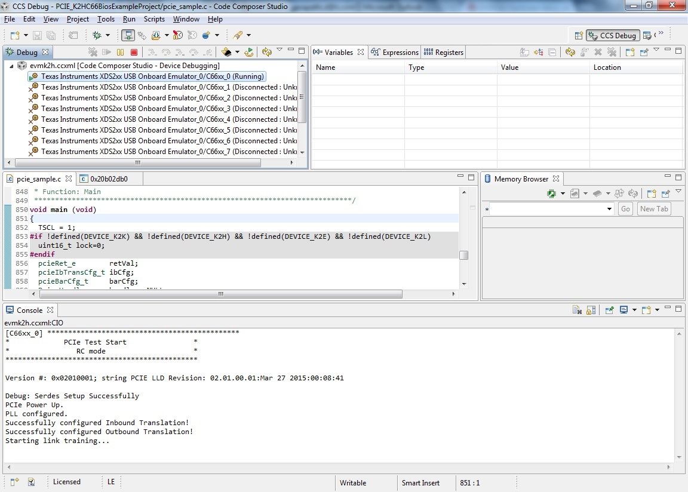
Task: Open the Display Selected Console dropdown arrow
Action: tap(634, 310)
